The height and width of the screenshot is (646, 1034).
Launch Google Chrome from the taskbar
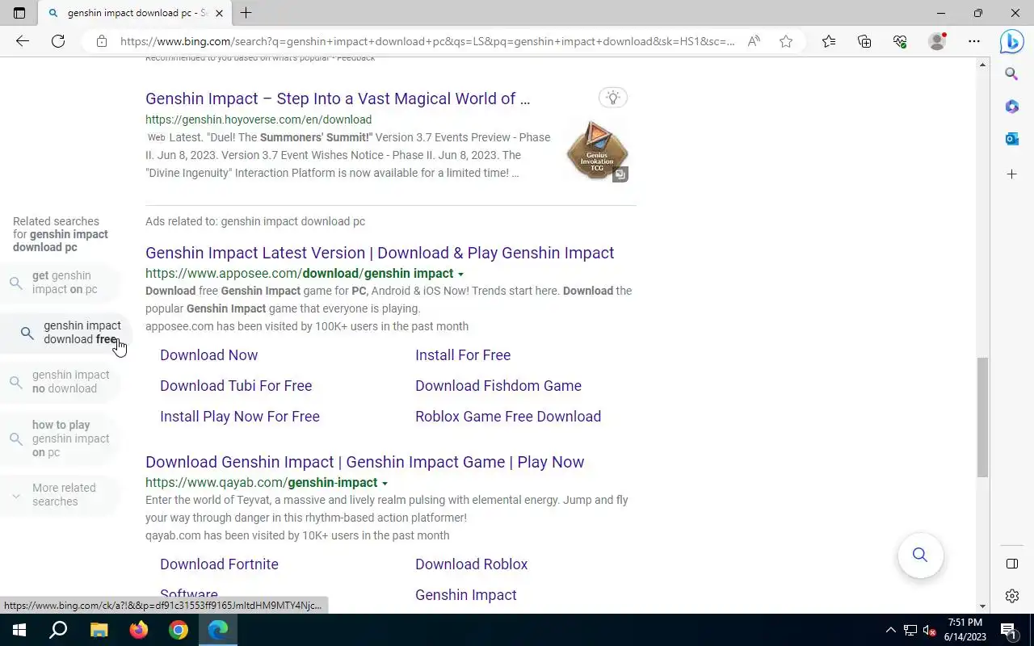(179, 630)
